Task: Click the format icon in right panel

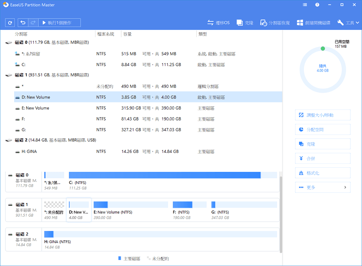Action: tap(301, 173)
